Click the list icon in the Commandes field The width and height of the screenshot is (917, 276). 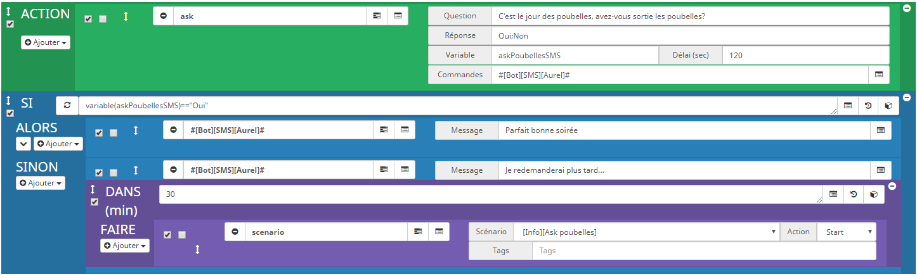coord(879,74)
